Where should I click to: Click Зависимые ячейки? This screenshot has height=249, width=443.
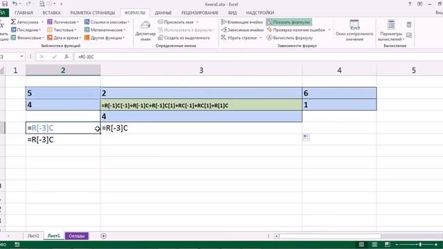coord(242,30)
